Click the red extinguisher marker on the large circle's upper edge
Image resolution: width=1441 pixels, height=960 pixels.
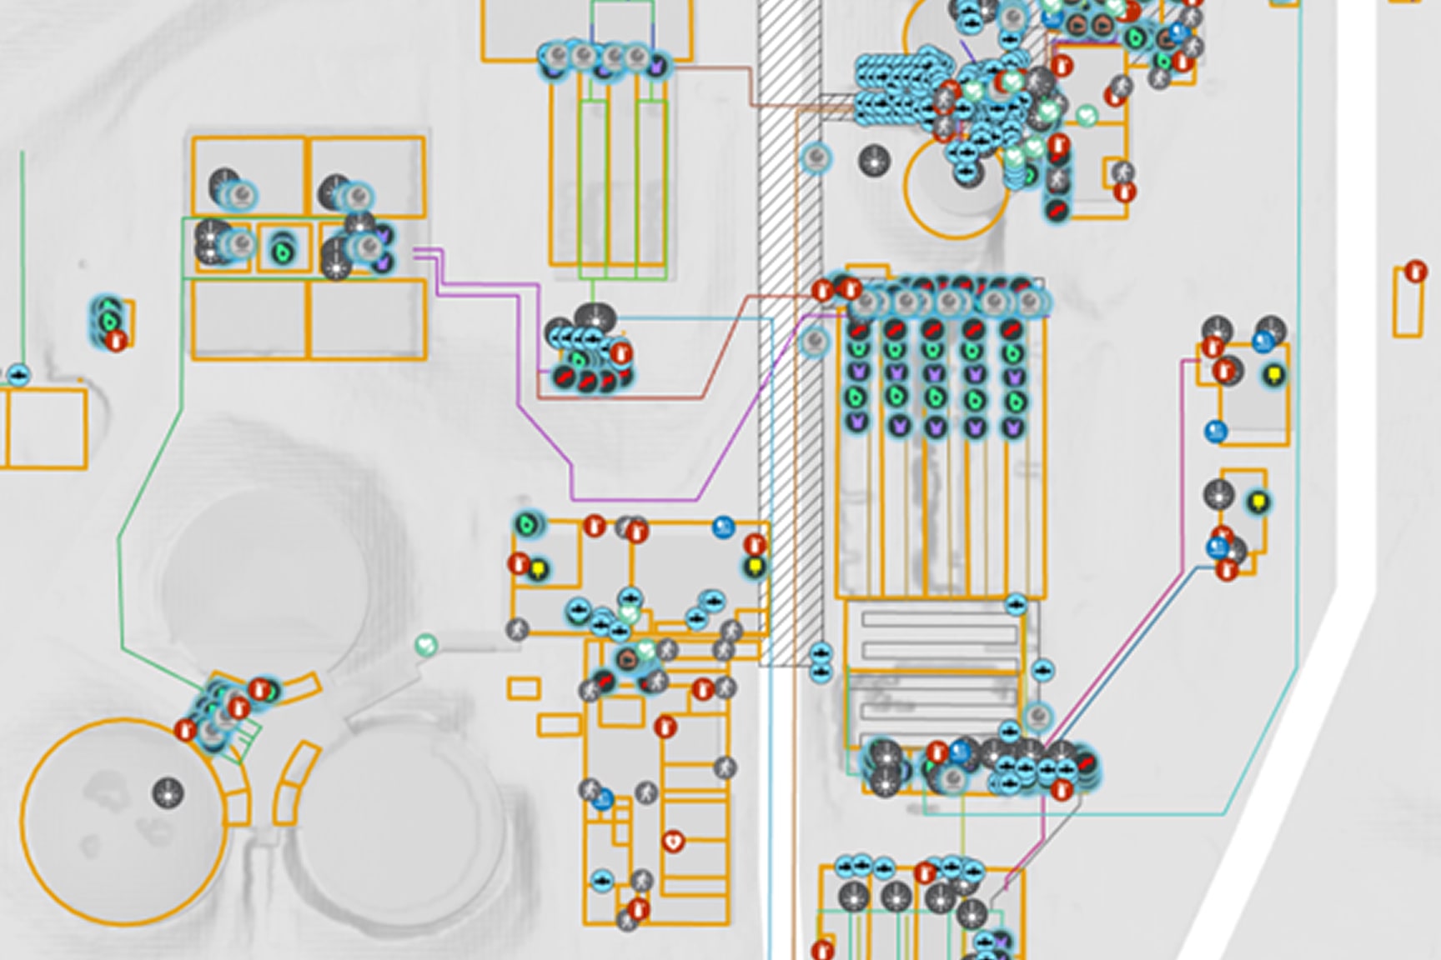click(x=186, y=731)
